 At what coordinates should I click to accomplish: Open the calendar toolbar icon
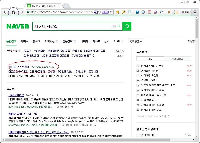coord(149,12)
